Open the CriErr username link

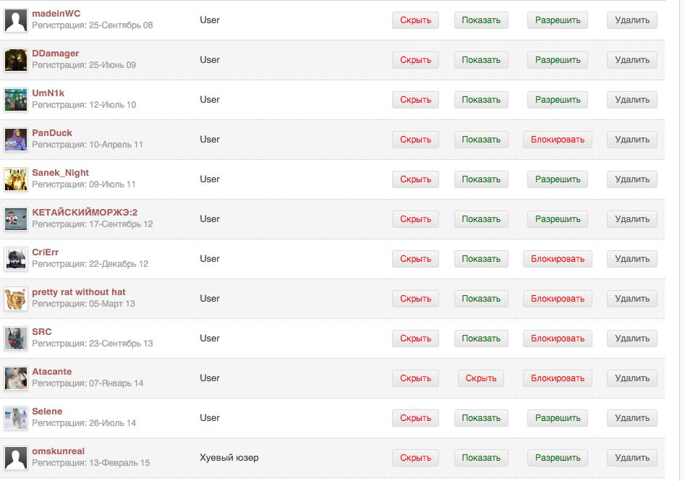46,252
